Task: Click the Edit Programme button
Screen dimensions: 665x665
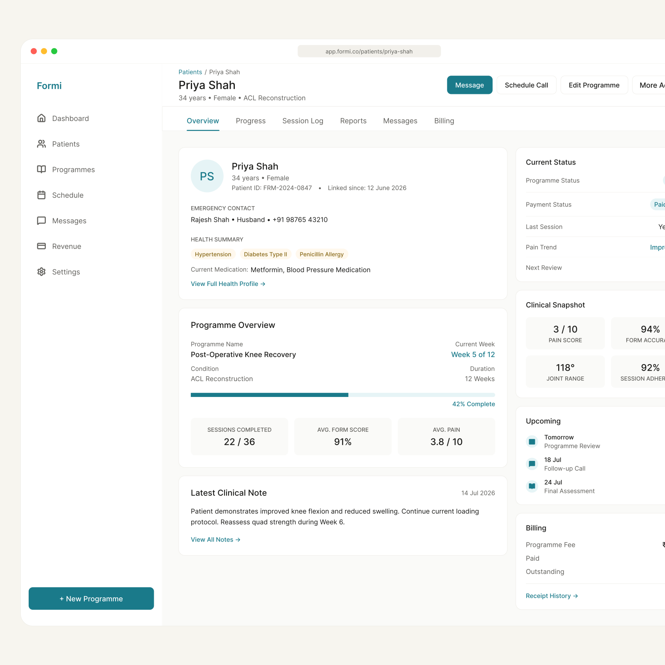Action: click(x=594, y=85)
